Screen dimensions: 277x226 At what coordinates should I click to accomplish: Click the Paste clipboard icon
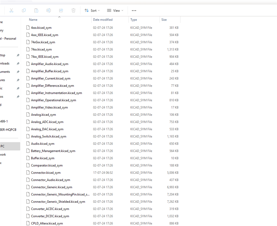36,10
